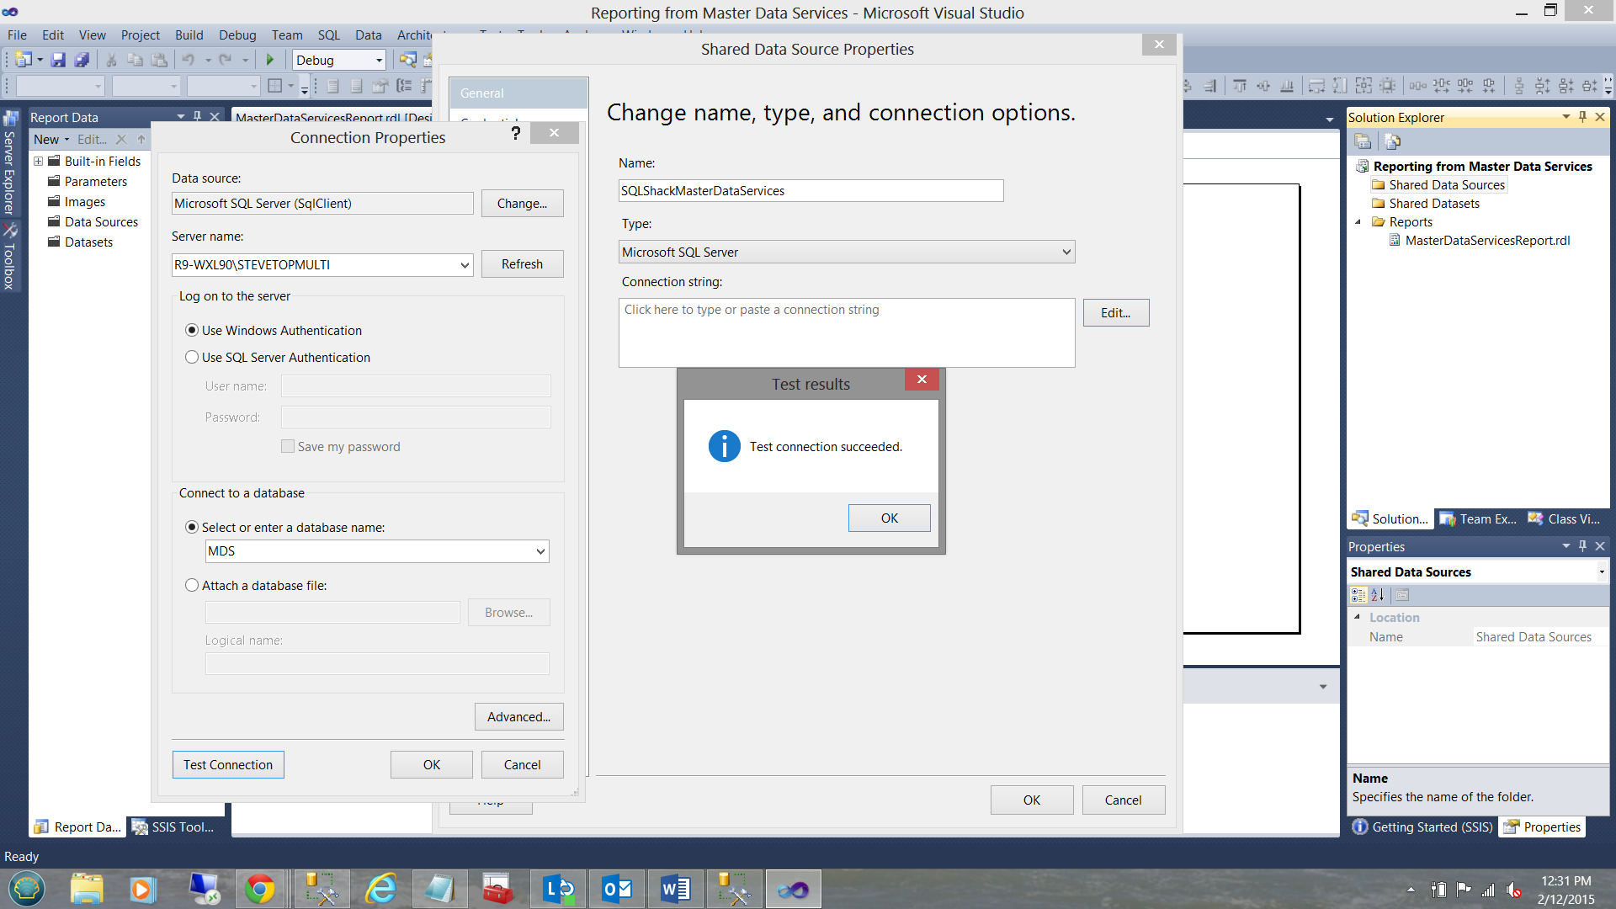Click the Save All toolbar icon
Screen dimensions: 1616x909
[x=82, y=60]
